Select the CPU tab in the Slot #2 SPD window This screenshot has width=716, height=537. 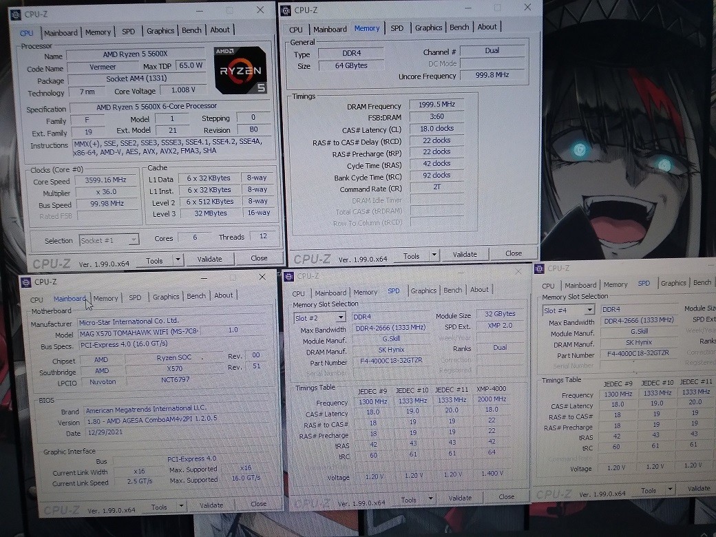(x=298, y=293)
